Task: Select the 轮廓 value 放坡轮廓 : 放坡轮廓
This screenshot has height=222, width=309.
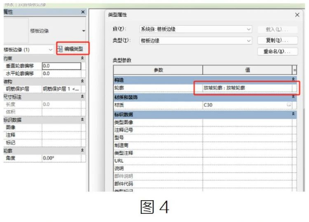Action: coord(248,88)
